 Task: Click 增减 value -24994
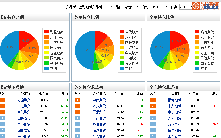pyautogui.click(x=63, y=106)
